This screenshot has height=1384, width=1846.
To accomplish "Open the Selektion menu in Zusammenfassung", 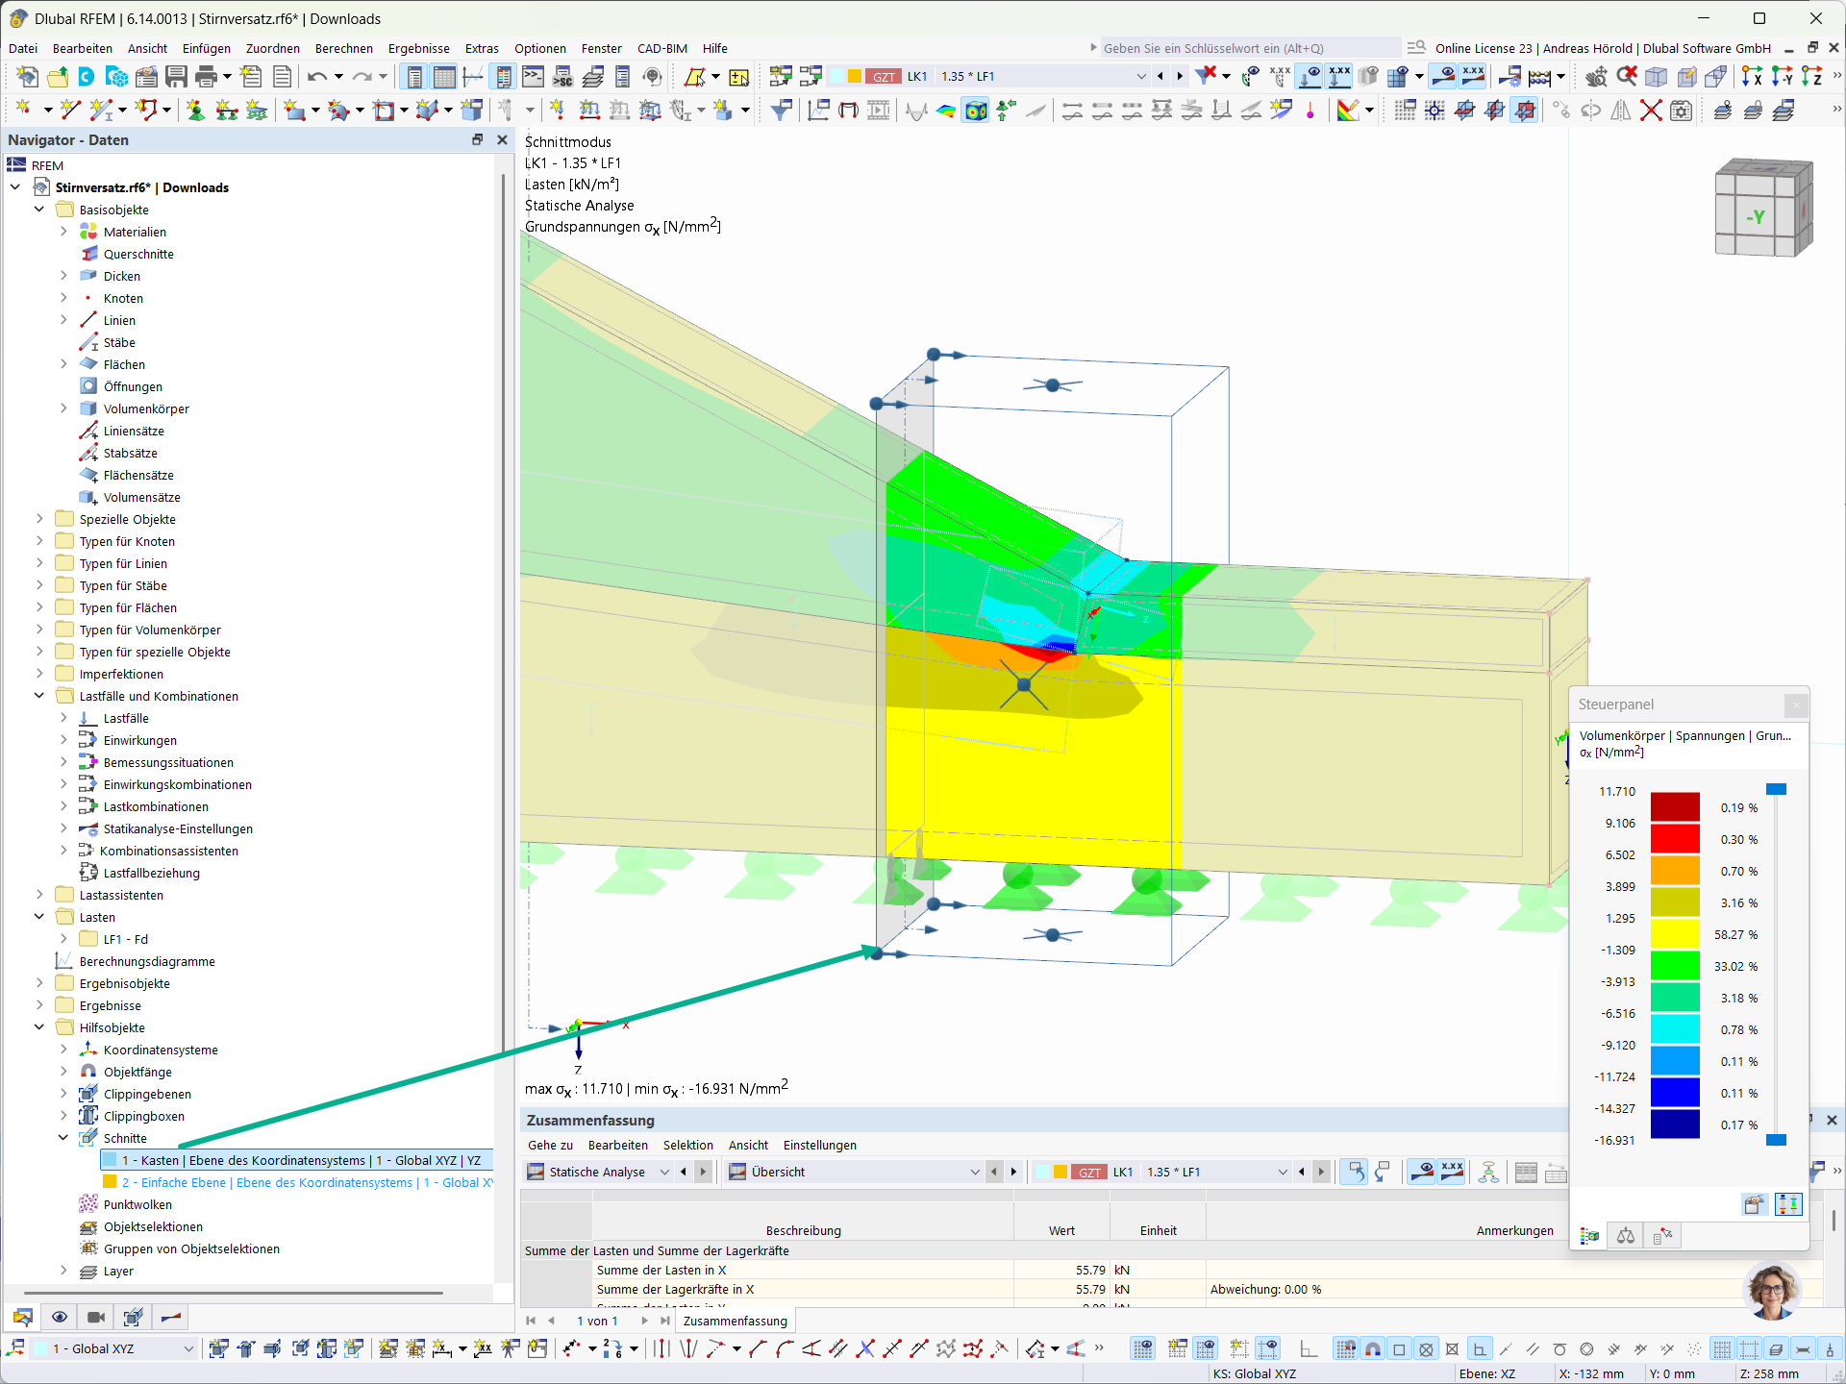I will point(687,1145).
